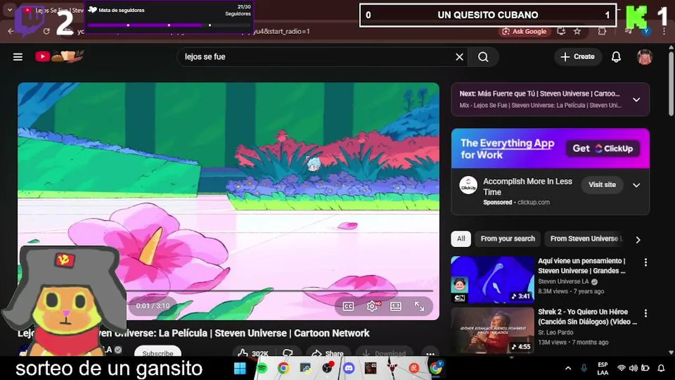This screenshot has width=675, height=380.
Task: Click the microphone tray icon
Action: click(x=584, y=368)
